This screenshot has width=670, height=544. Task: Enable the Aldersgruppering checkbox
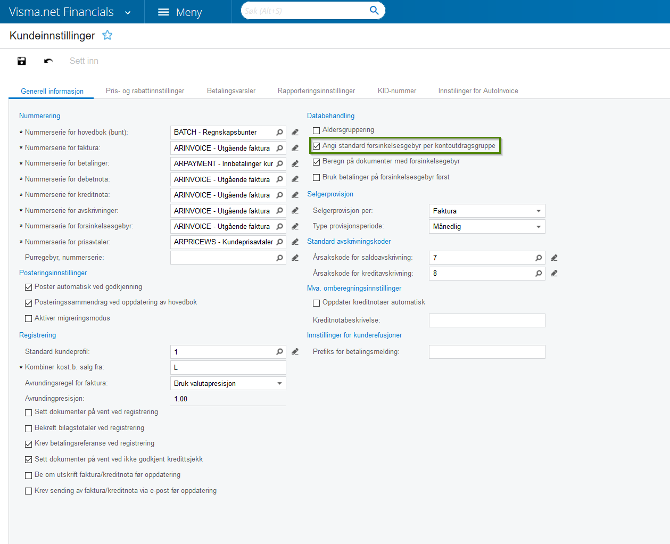317,130
